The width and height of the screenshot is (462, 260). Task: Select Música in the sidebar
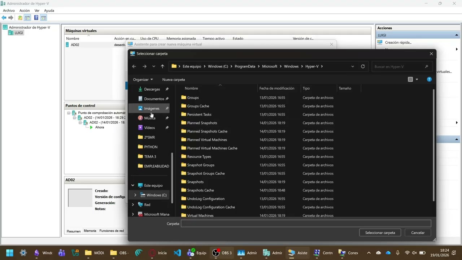coord(149,118)
